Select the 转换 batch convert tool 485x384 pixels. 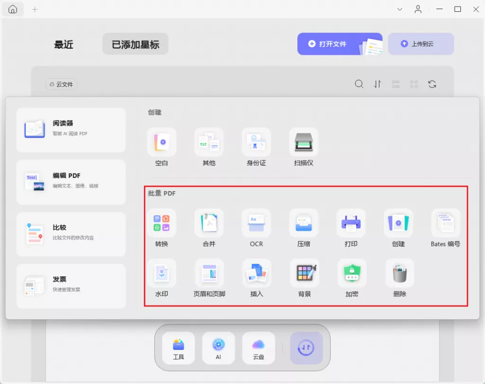click(x=162, y=228)
